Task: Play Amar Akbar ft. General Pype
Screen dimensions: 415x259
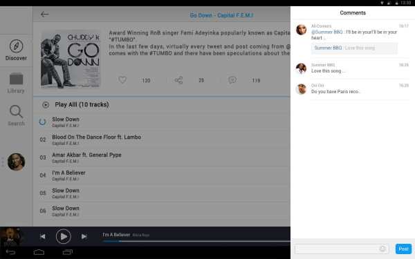Action: [162, 157]
